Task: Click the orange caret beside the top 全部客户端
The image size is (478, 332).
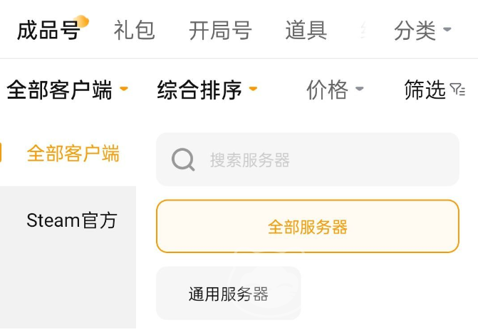Action: coord(124,90)
